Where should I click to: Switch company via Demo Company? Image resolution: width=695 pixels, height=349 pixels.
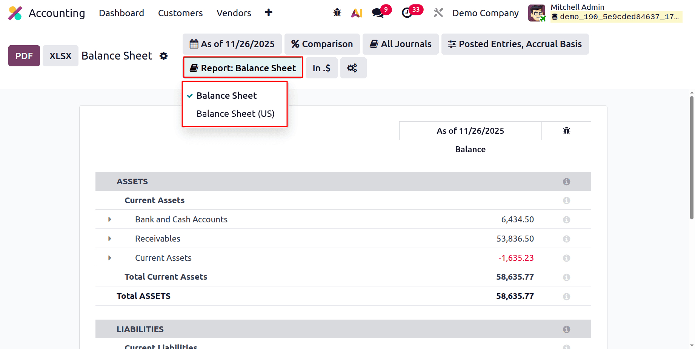pyautogui.click(x=486, y=13)
